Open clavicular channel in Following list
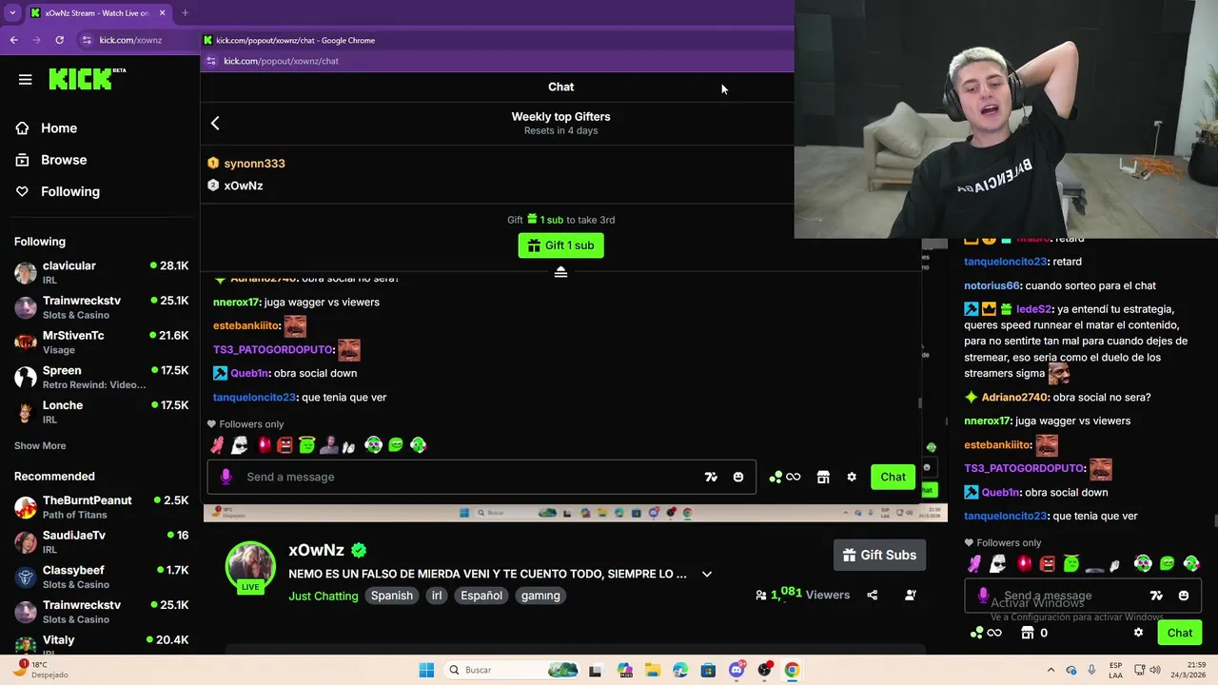The height and width of the screenshot is (685, 1218). [x=101, y=272]
